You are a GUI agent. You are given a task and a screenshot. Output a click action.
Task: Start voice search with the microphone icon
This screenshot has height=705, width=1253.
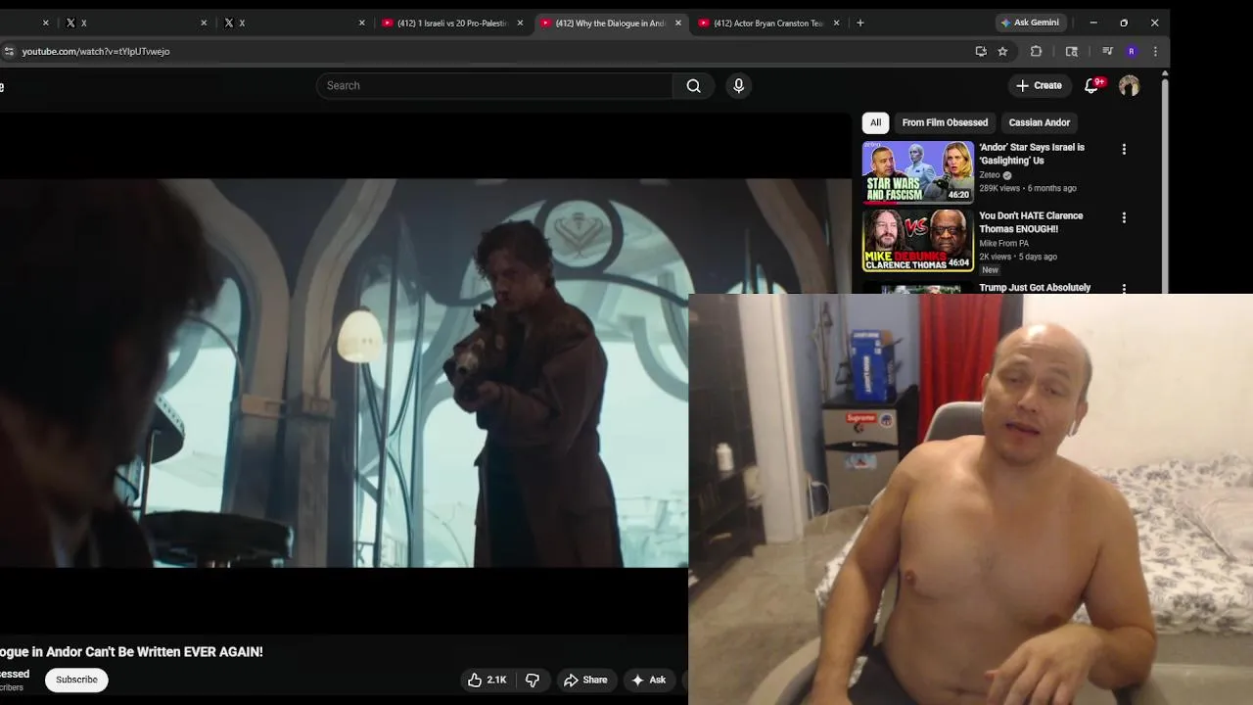[739, 86]
